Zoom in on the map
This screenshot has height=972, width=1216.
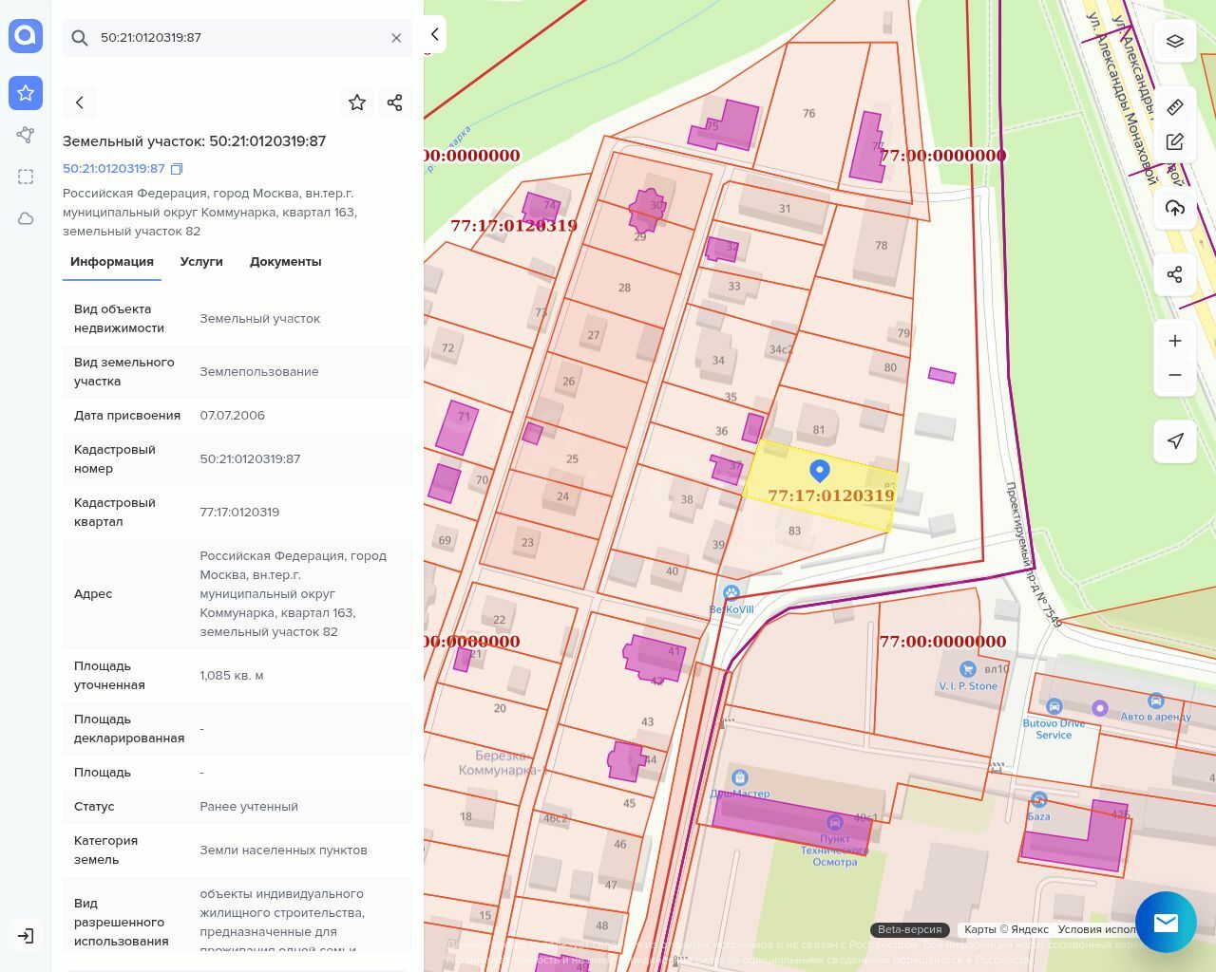tap(1175, 341)
